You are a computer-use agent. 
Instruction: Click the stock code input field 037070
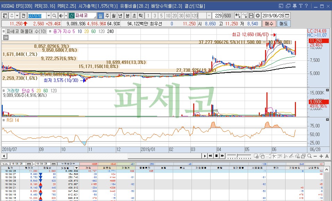(x=37, y=16)
